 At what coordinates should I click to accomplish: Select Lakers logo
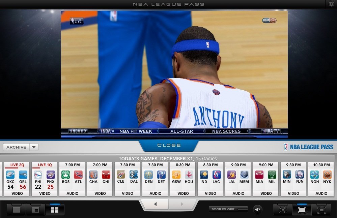231,175
